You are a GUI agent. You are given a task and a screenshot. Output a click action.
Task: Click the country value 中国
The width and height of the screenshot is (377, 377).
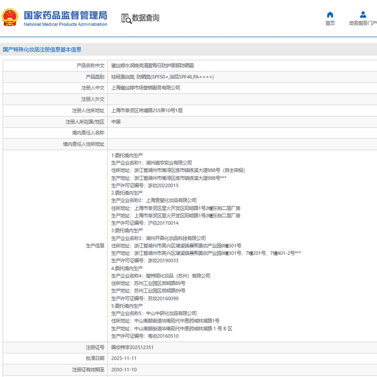tap(116, 122)
